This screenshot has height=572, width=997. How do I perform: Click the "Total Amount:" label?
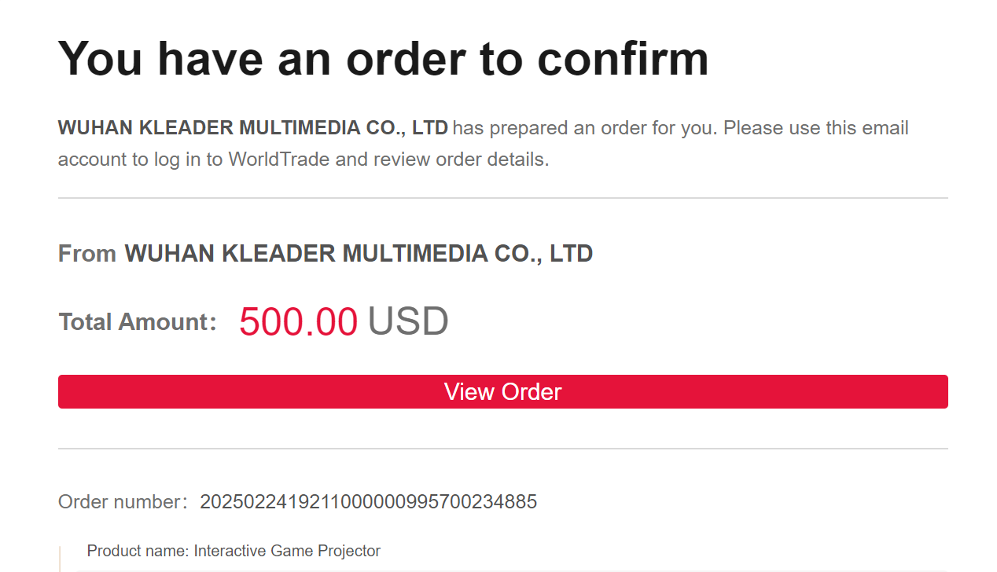pyautogui.click(x=137, y=322)
